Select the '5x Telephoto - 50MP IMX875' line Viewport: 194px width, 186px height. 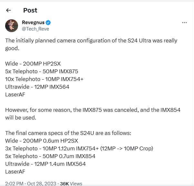pyautogui.click(x=42, y=71)
